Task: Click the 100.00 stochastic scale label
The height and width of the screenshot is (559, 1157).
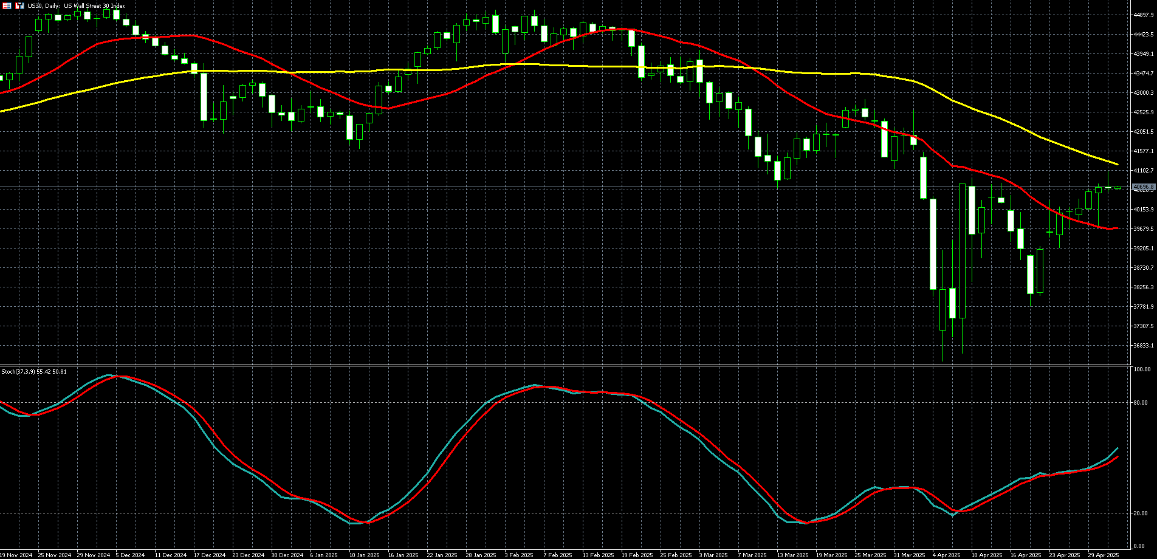Action: 1142,369
